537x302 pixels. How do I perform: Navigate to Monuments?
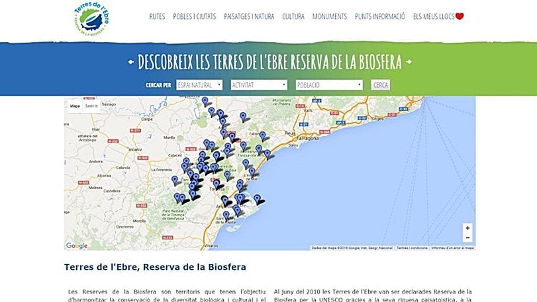click(x=329, y=16)
